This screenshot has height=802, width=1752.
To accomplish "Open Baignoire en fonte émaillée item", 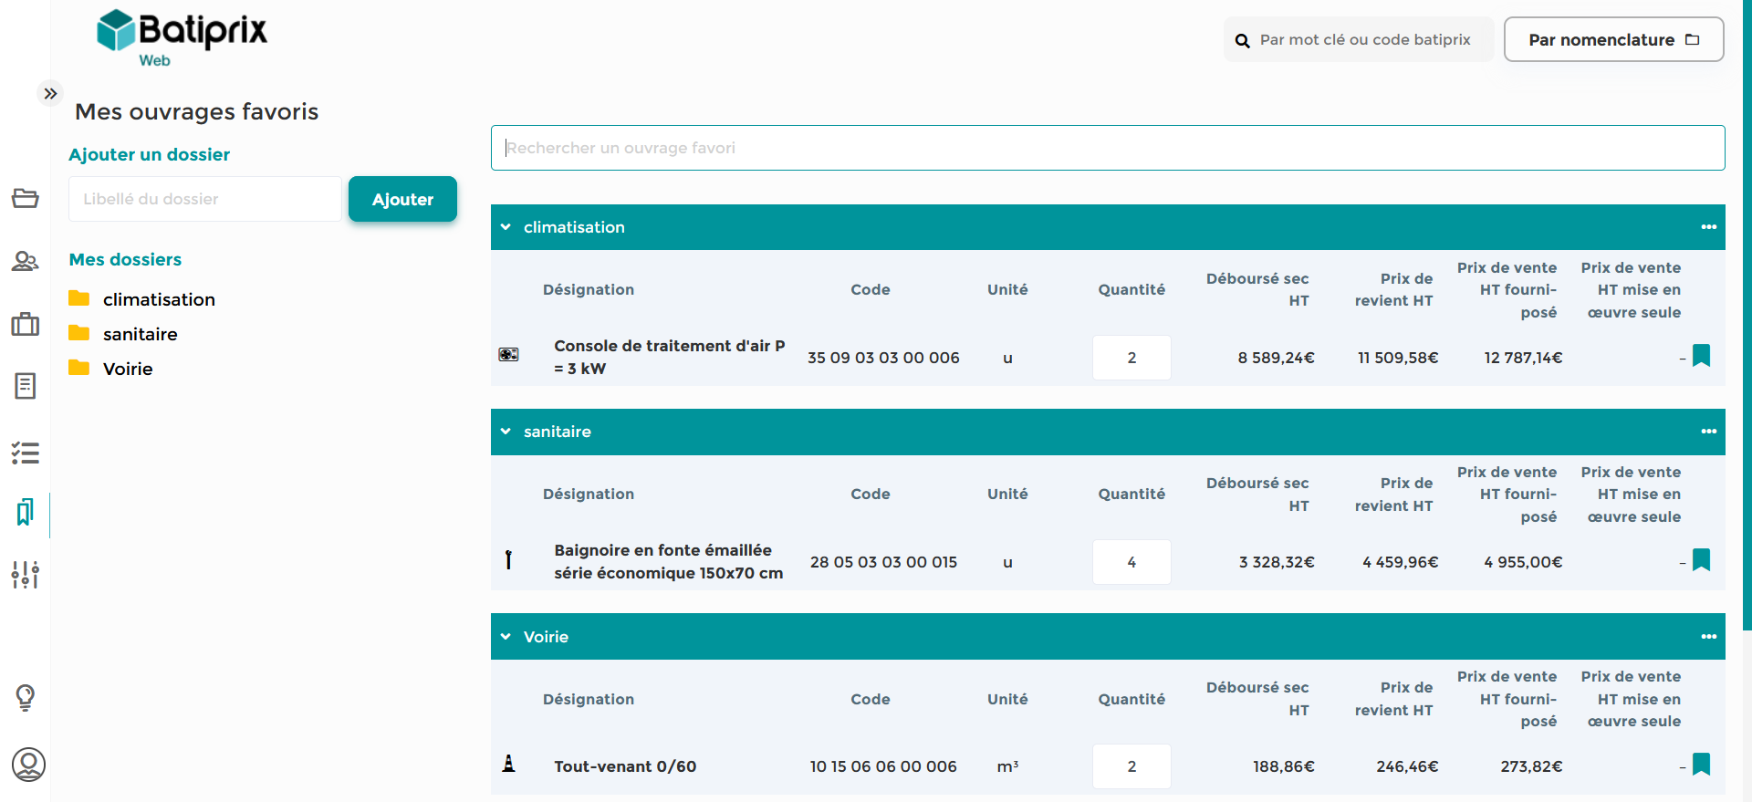I will [x=668, y=561].
